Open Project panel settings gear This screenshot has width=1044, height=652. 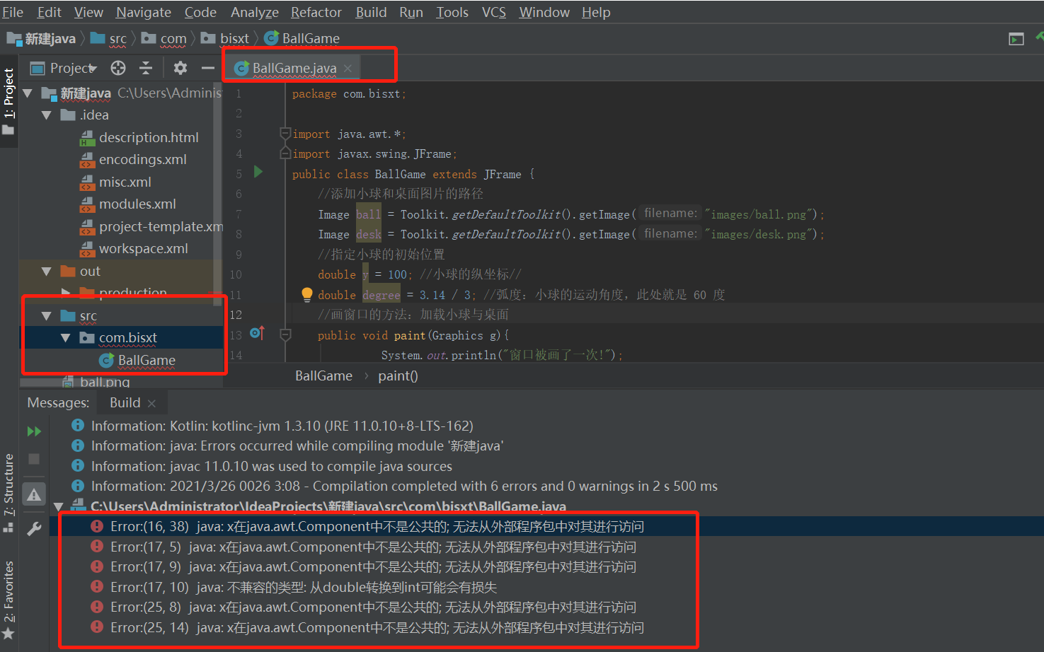[x=180, y=68]
